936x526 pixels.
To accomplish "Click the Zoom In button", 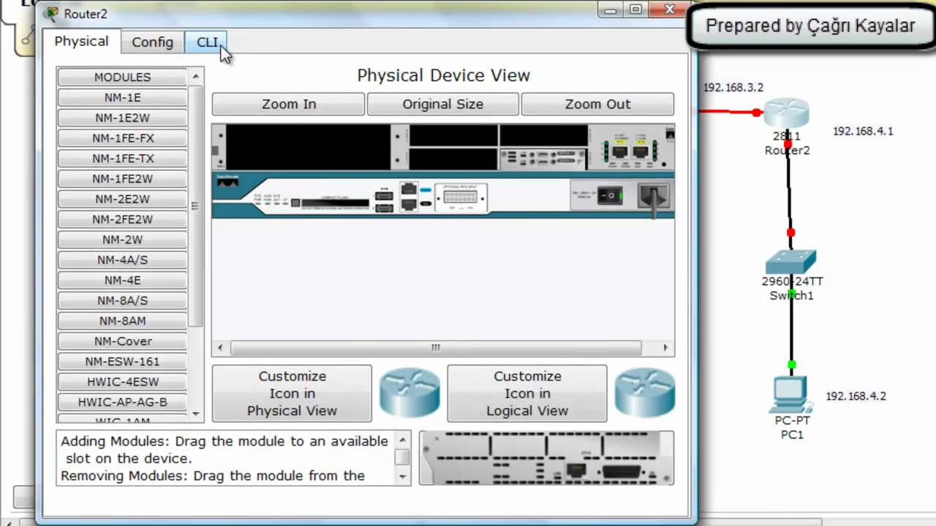I will [x=289, y=104].
